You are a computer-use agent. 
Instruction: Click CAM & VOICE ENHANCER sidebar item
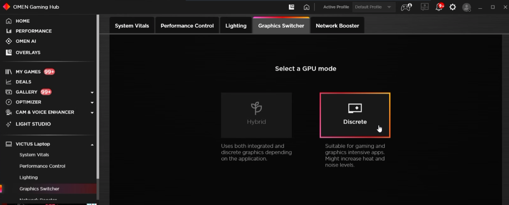pyautogui.click(x=45, y=112)
